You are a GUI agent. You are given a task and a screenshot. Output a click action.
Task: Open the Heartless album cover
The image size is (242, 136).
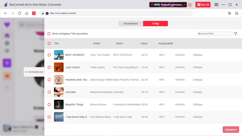pos(59,80)
